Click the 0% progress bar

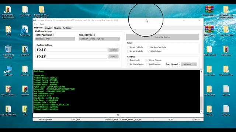(118, 115)
